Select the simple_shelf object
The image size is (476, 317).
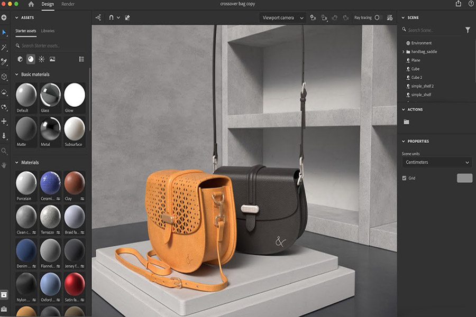pyautogui.click(x=419, y=95)
